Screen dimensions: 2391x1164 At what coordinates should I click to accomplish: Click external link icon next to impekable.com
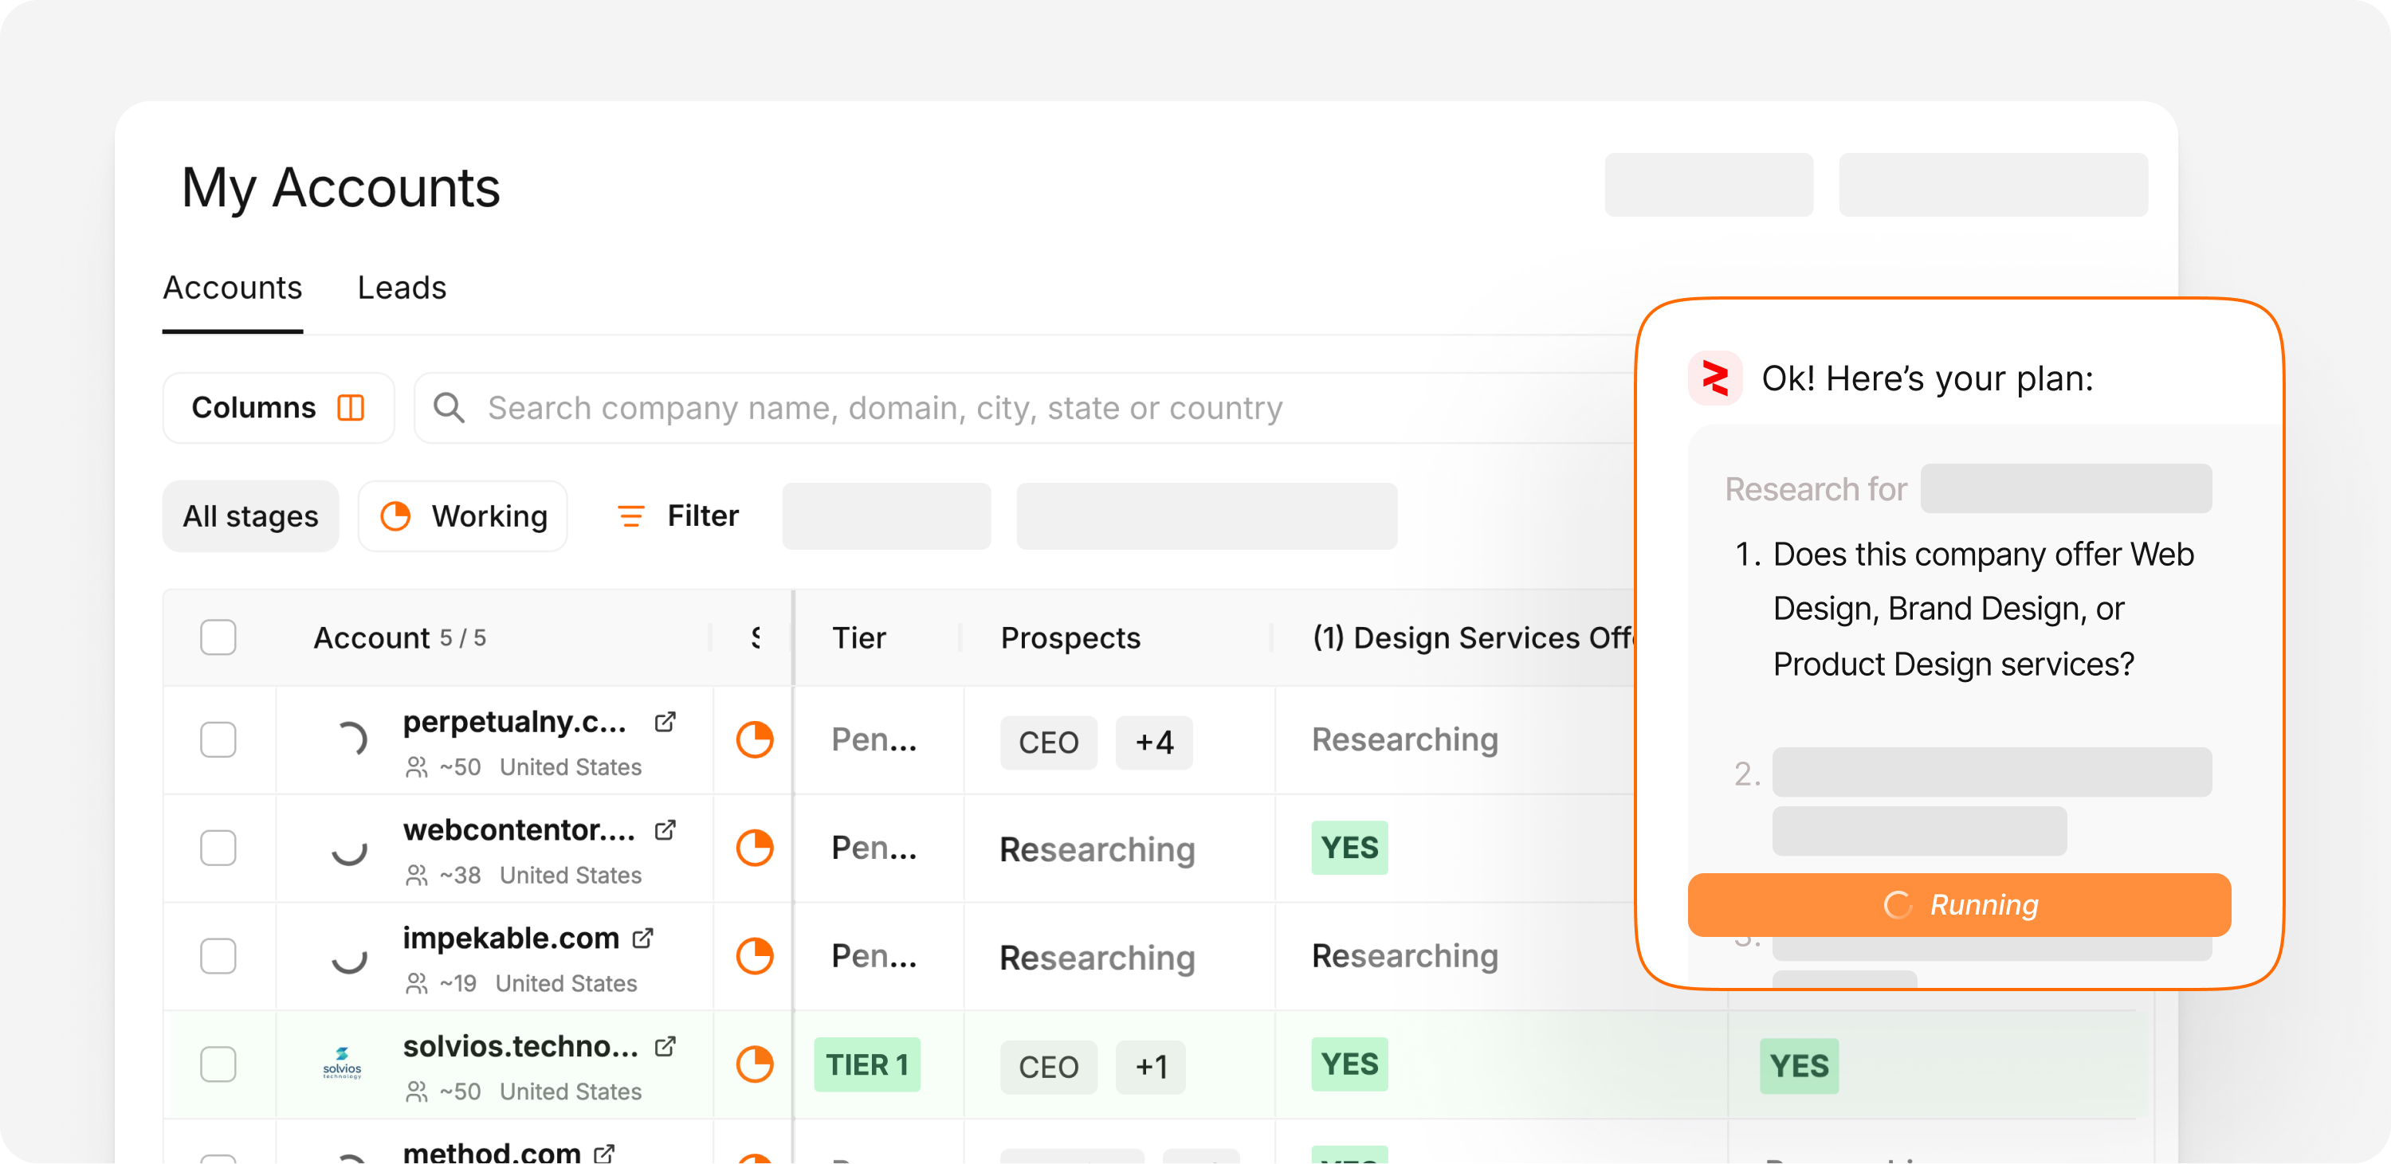[642, 939]
